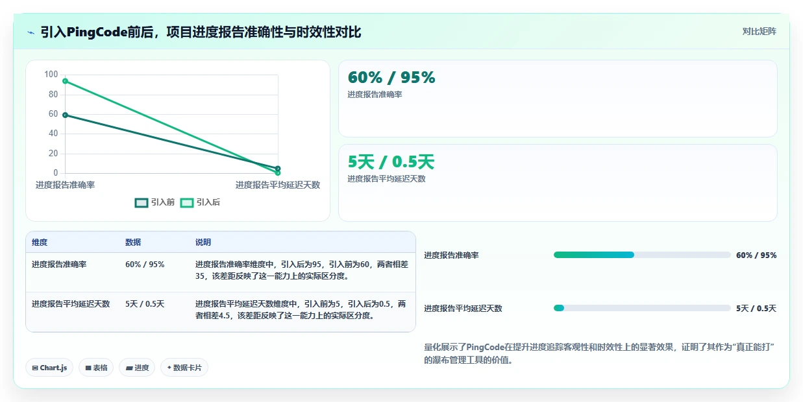Image resolution: width=803 pixels, height=402 pixels.
Task: Click the 引入前 data point near 60
Action: click(x=65, y=115)
